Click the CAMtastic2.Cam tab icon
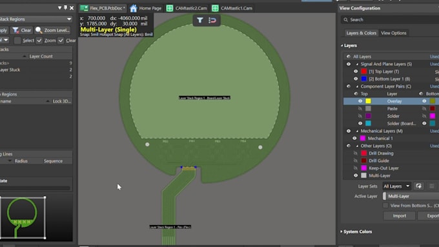439x247 pixels. pyautogui.click(x=170, y=8)
